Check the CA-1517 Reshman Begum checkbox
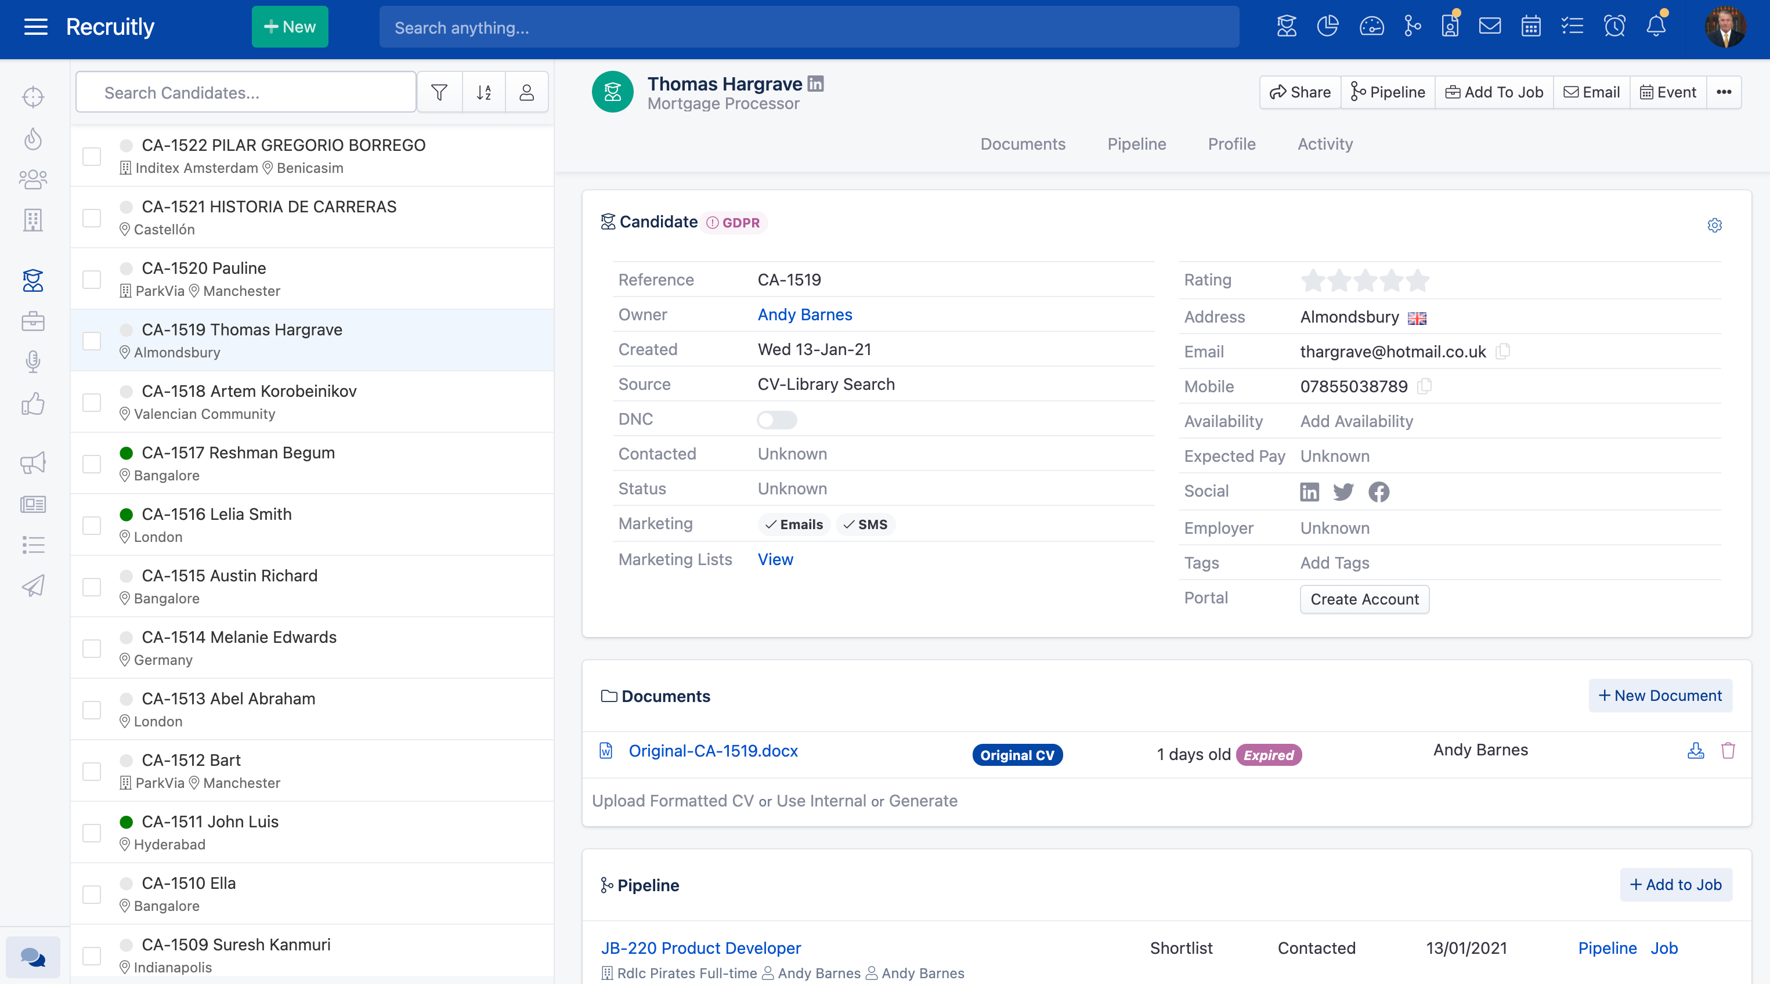The height and width of the screenshot is (984, 1770). [92, 464]
